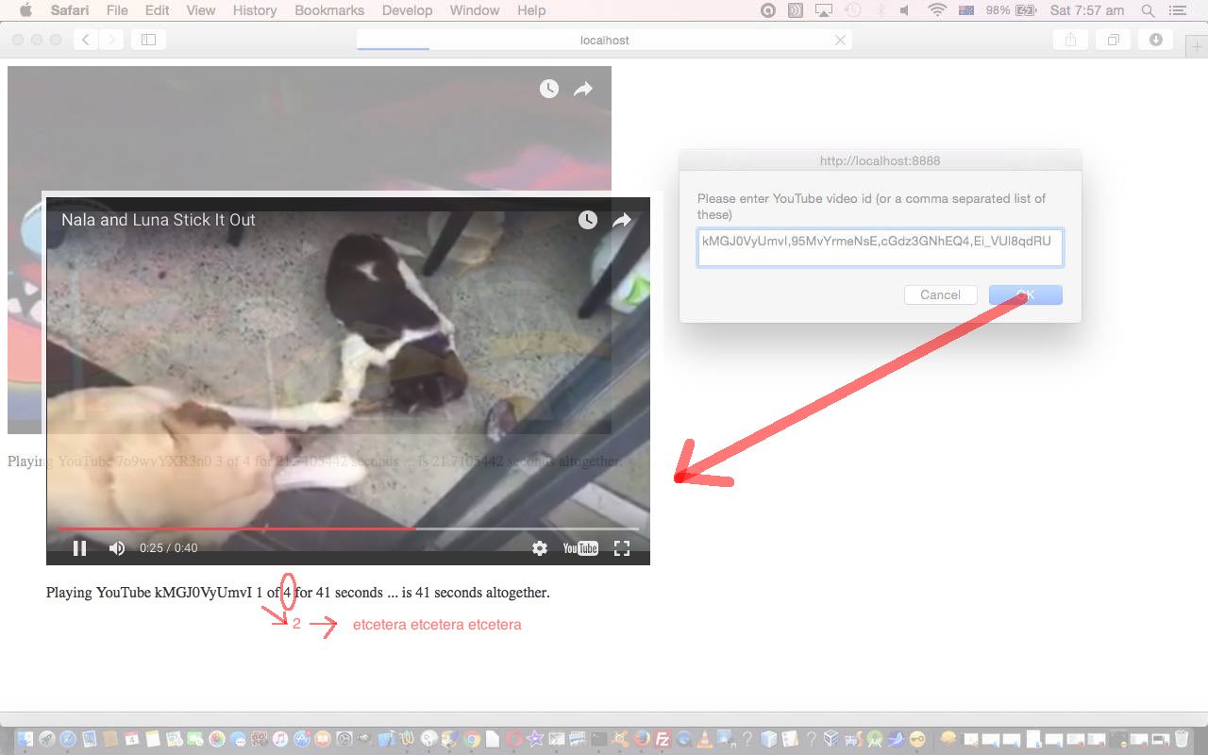
Task: Open the Develop menu
Action: tap(407, 10)
